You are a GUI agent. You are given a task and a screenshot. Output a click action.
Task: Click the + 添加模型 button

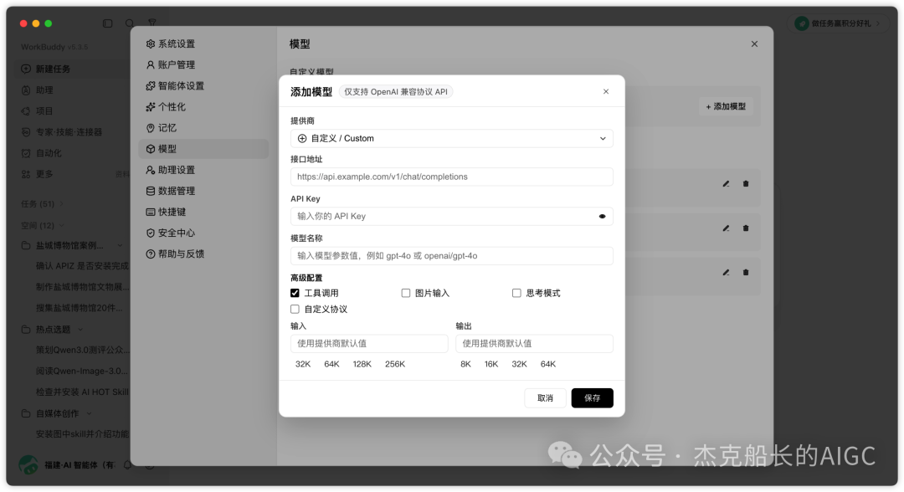coord(726,106)
